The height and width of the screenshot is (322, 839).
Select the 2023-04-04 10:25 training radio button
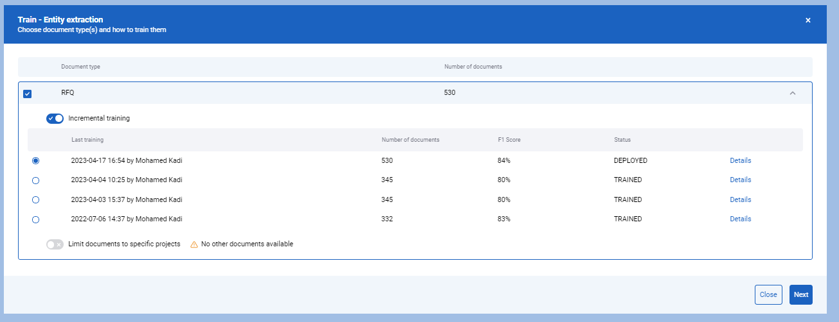[x=35, y=180]
